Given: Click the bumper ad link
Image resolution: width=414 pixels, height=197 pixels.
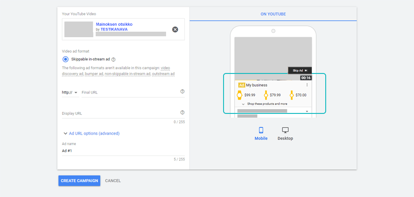Looking at the screenshot, I should pos(93,74).
